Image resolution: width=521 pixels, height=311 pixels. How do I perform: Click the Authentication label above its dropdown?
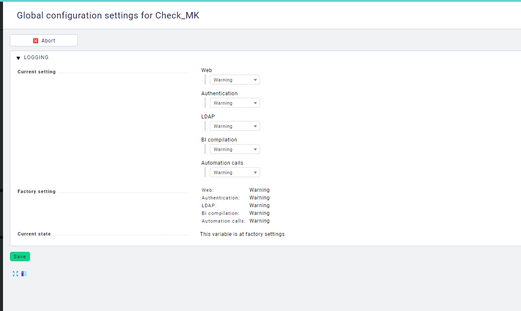pos(219,93)
